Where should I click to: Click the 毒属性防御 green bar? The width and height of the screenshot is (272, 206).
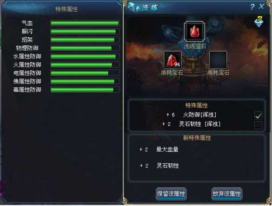(85, 90)
